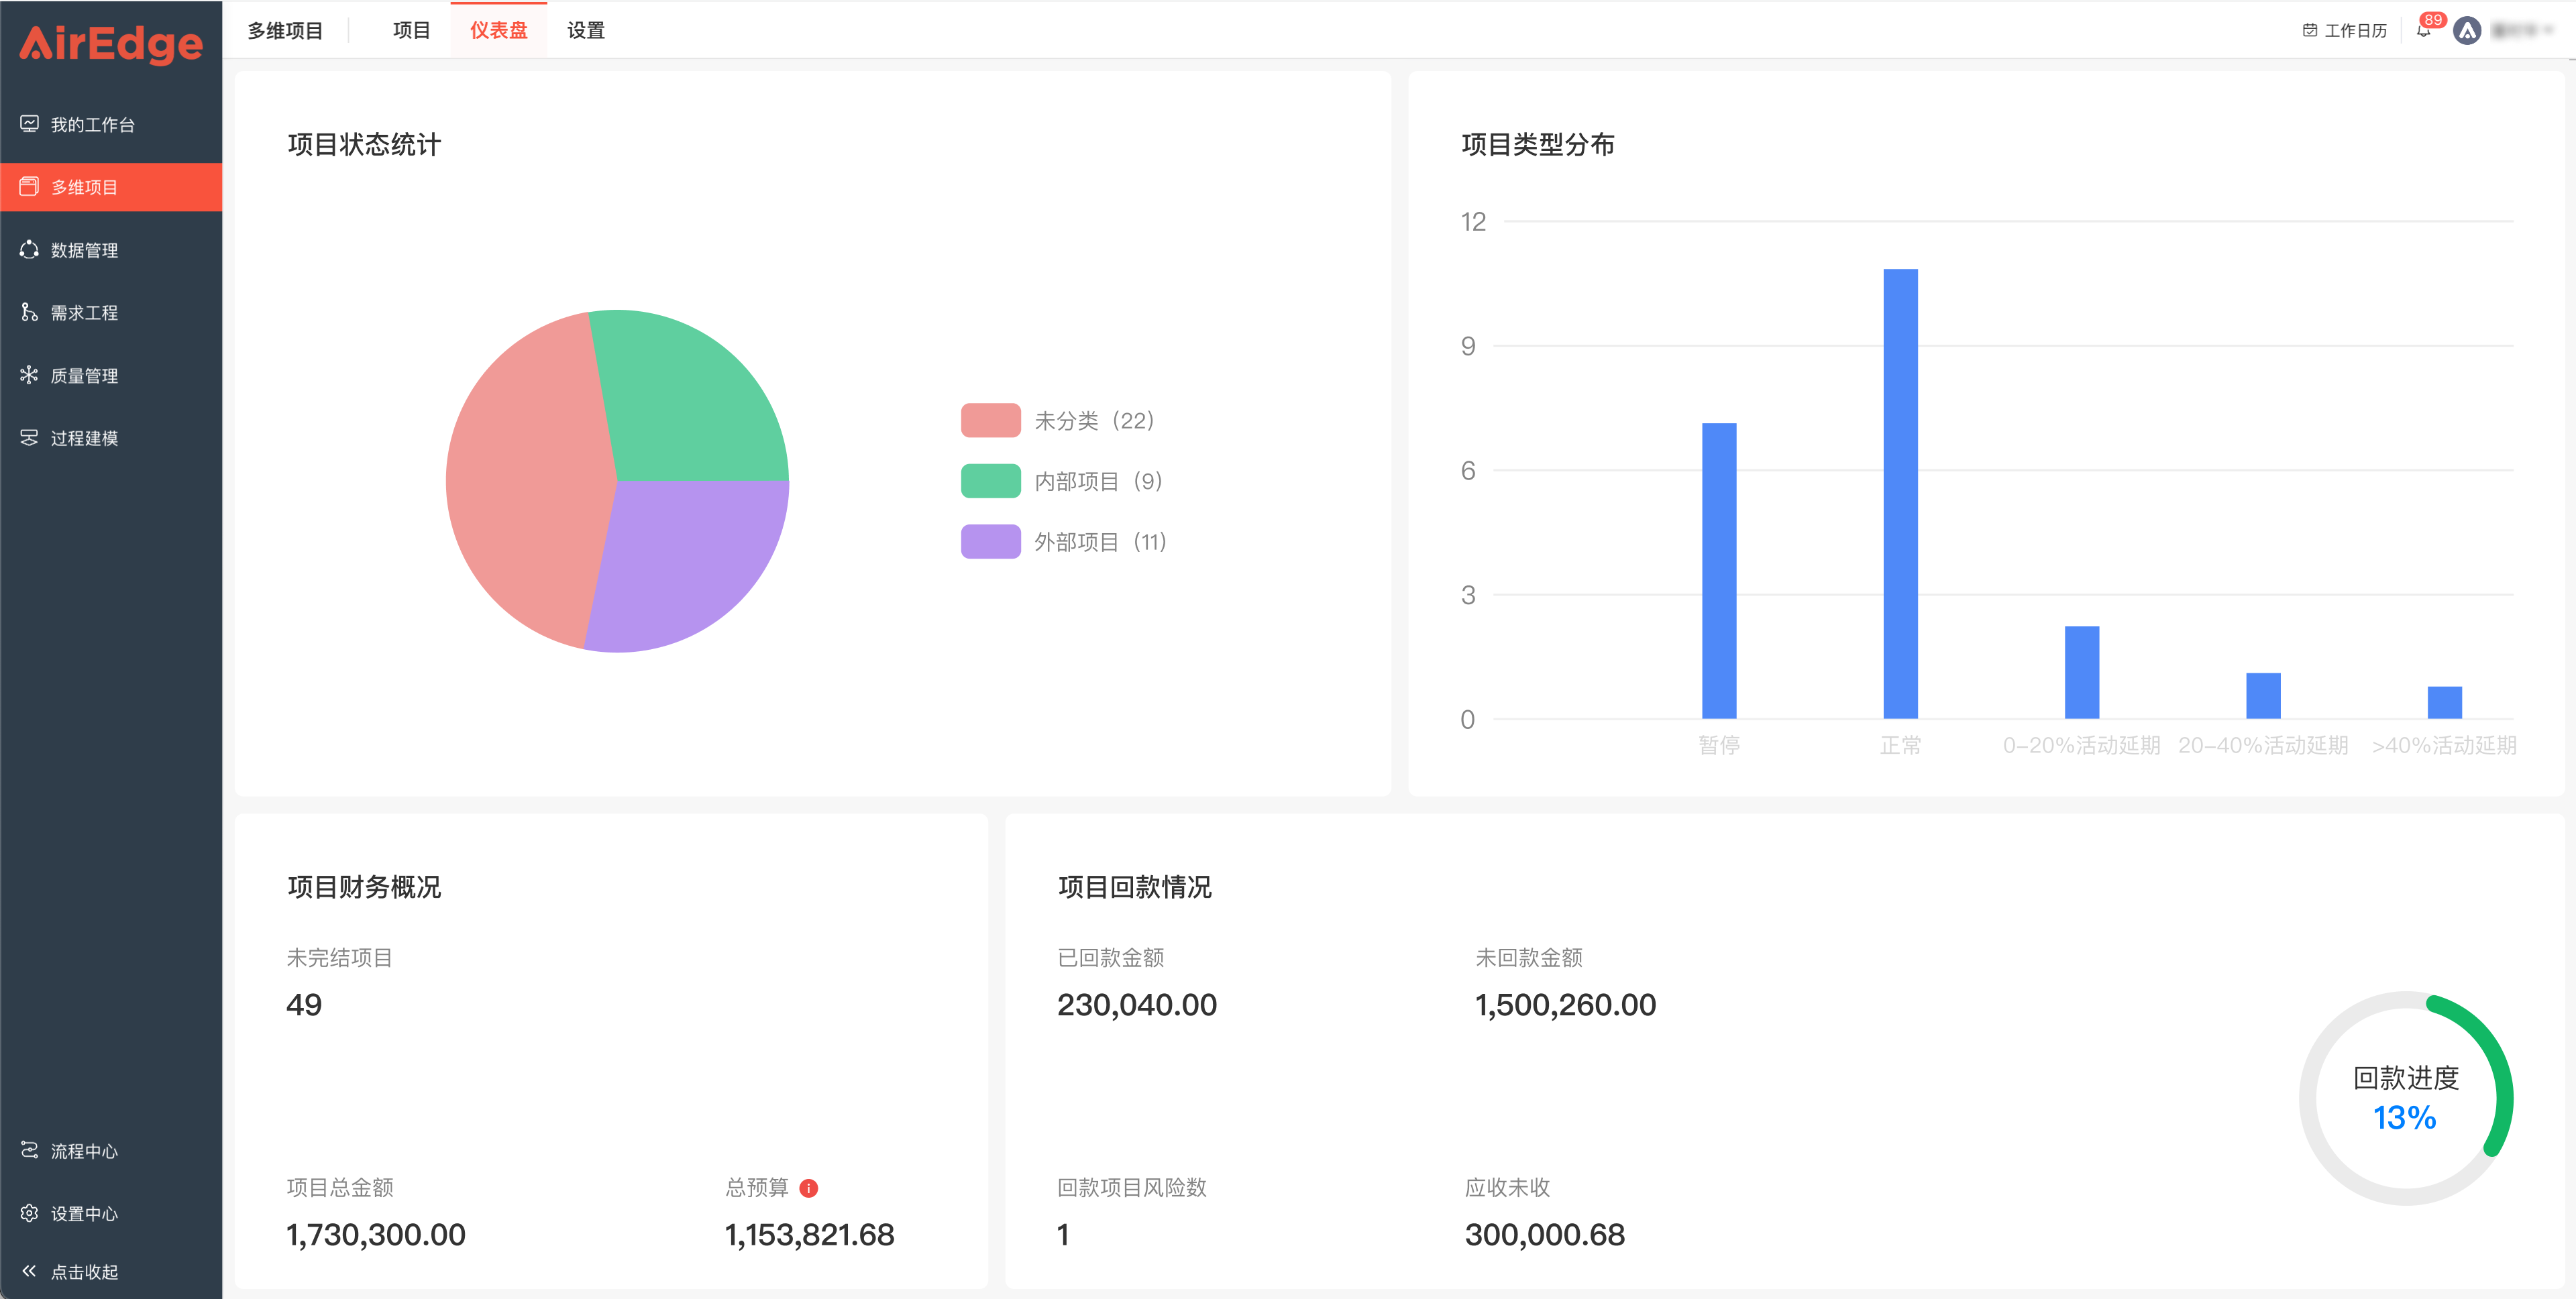Click the 暂停 bar in chart

1719,570
